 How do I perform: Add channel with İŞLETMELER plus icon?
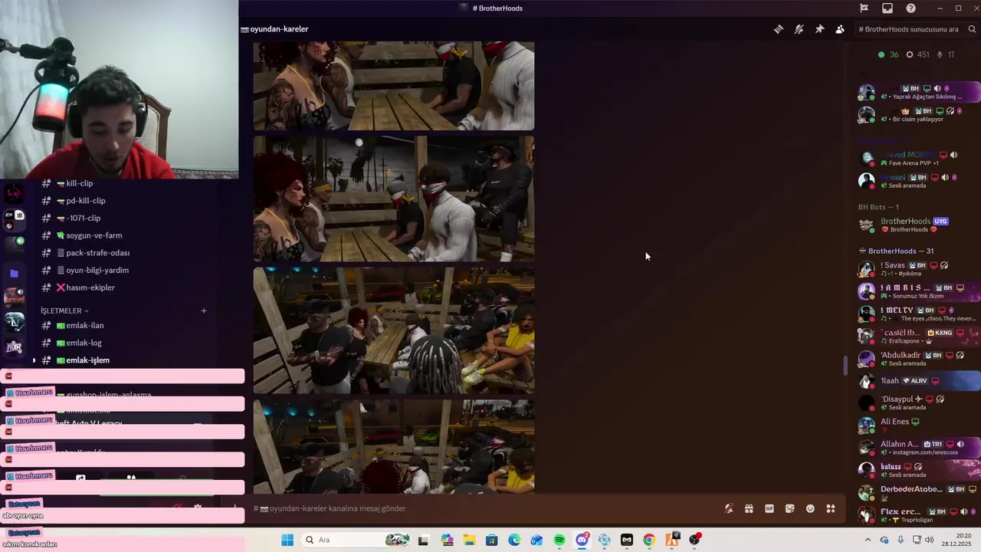(204, 310)
